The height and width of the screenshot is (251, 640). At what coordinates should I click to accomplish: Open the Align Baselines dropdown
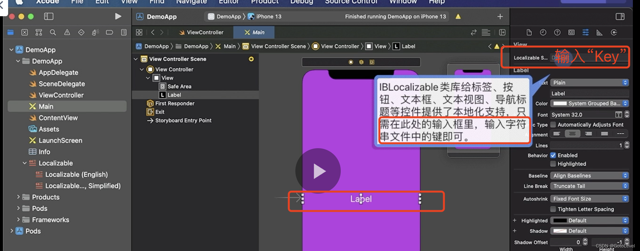click(x=590, y=175)
